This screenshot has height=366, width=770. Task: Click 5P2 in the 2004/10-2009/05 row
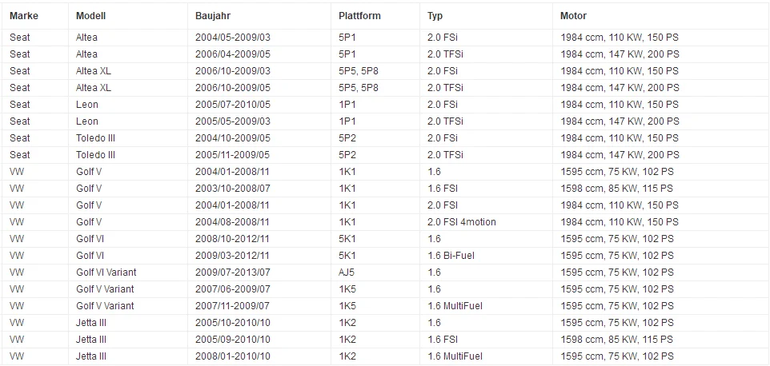(347, 137)
